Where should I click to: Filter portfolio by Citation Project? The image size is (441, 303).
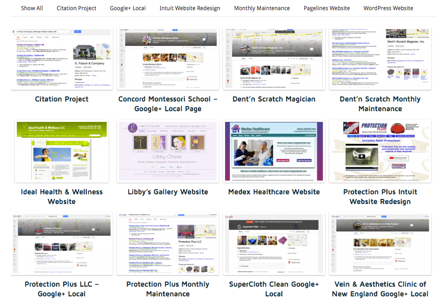[x=76, y=8]
